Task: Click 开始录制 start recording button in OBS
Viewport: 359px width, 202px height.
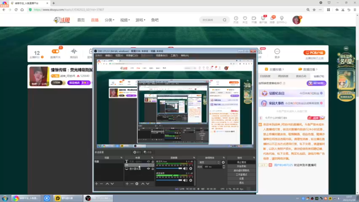Action: (241, 166)
